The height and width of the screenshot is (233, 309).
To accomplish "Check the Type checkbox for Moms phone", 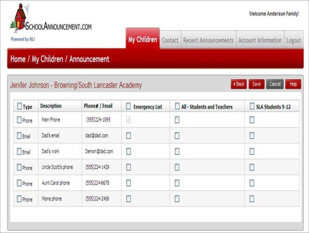I will click(x=19, y=199).
